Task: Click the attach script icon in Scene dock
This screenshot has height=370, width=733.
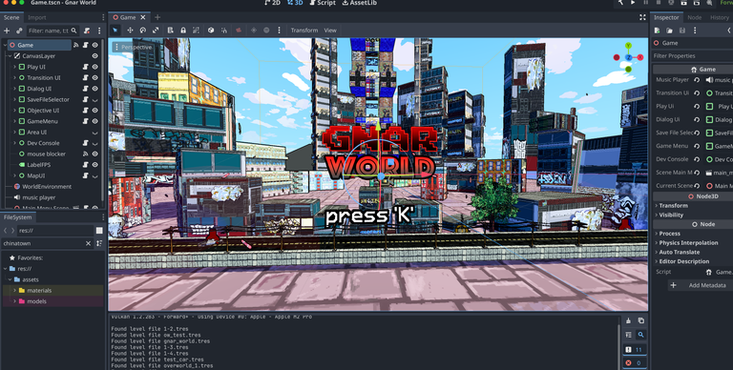Action: coord(87,31)
